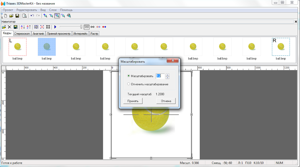Create a new project with the blank page icon

coord(6,16)
